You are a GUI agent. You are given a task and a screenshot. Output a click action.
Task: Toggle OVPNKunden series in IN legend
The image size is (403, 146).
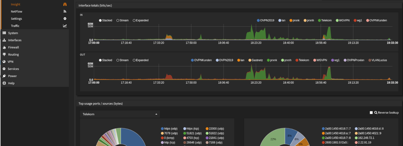tap(377, 20)
